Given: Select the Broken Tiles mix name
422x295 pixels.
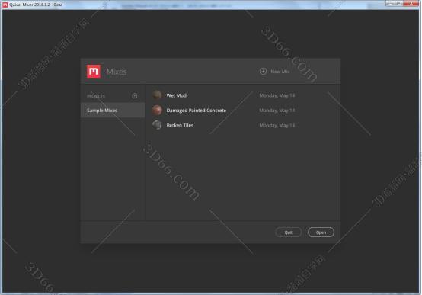Looking at the screenshot, I should (180, 125).
